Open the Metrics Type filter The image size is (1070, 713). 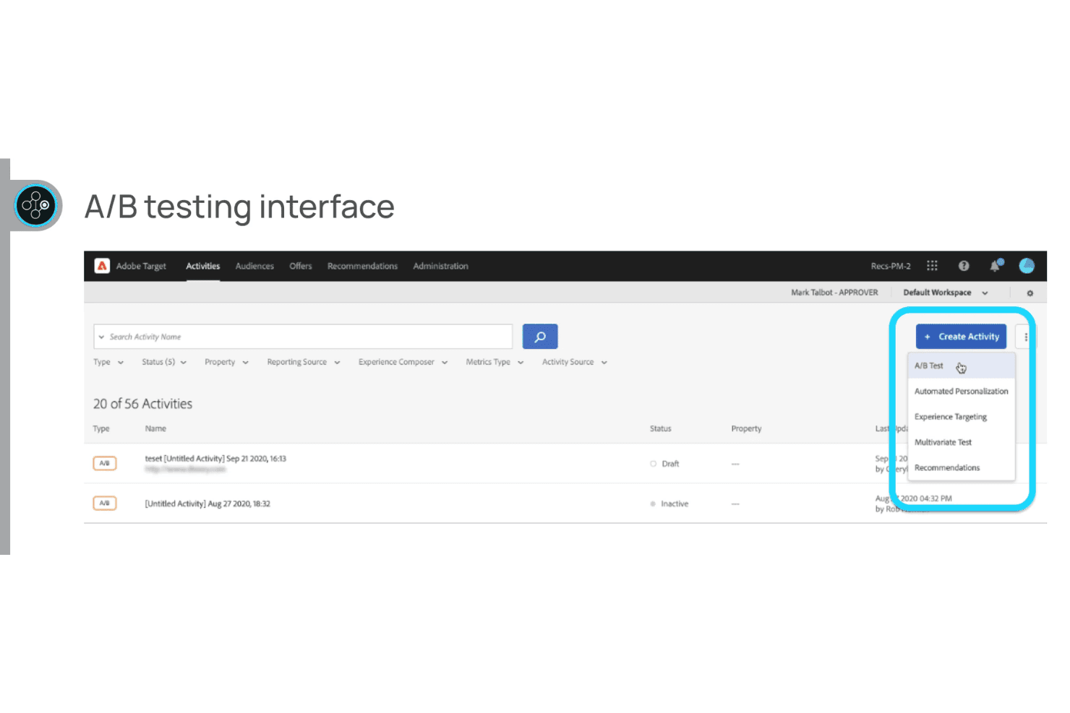click(495, 362)
